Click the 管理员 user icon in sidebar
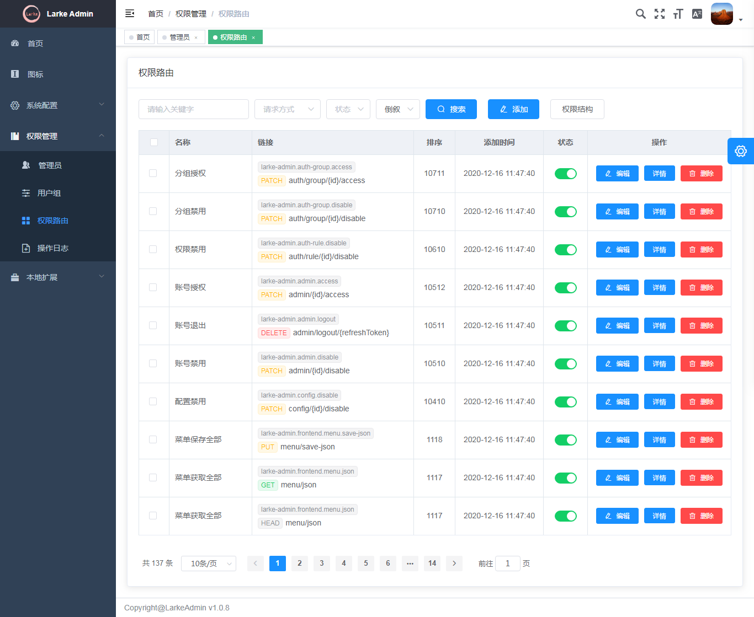 pos(26,165)
